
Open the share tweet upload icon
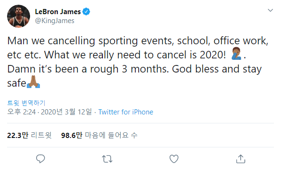[x=241, y=159]
